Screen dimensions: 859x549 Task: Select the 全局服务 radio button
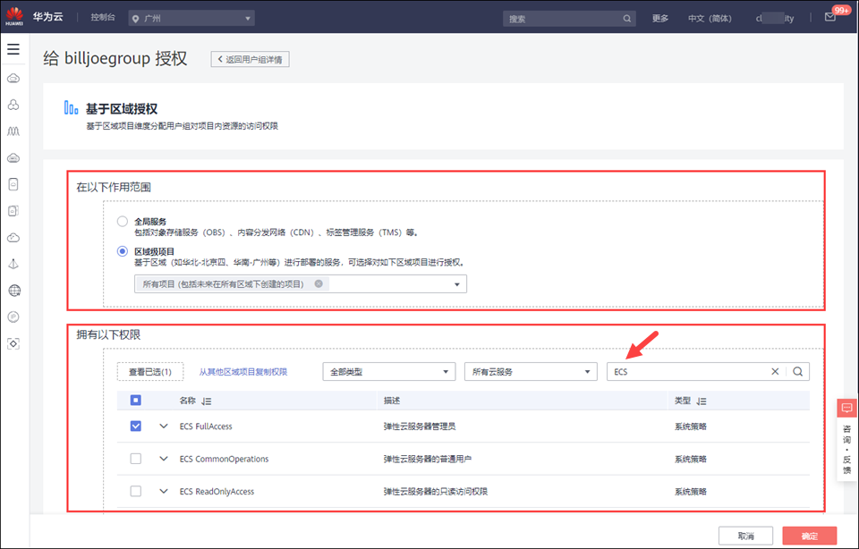[x=123, y=221]
